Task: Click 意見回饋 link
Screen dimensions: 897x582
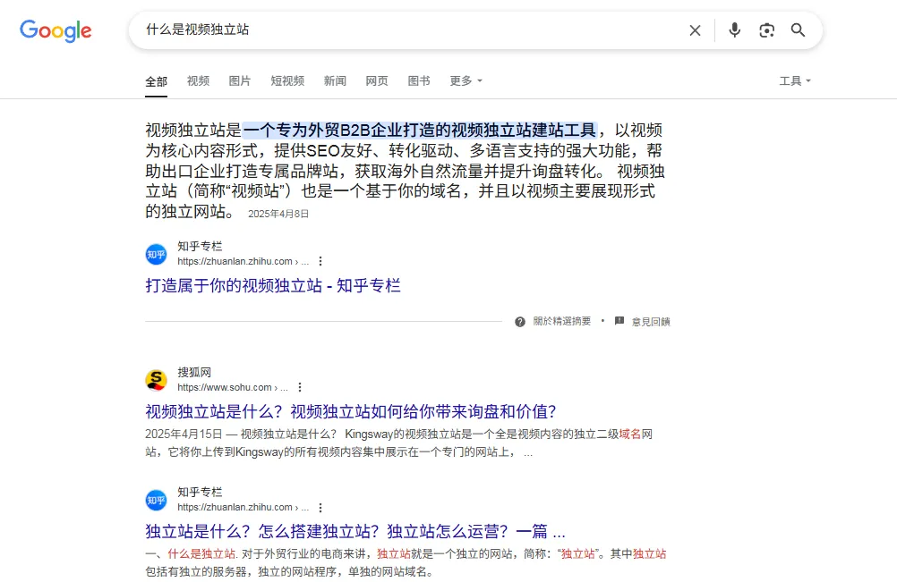Action: [651, 322]
